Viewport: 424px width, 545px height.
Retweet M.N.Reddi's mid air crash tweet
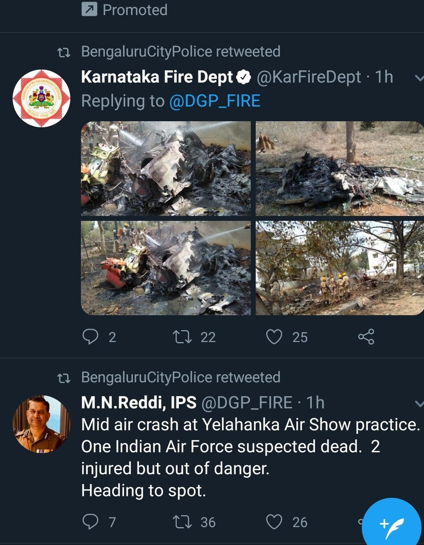pos(182,522)
